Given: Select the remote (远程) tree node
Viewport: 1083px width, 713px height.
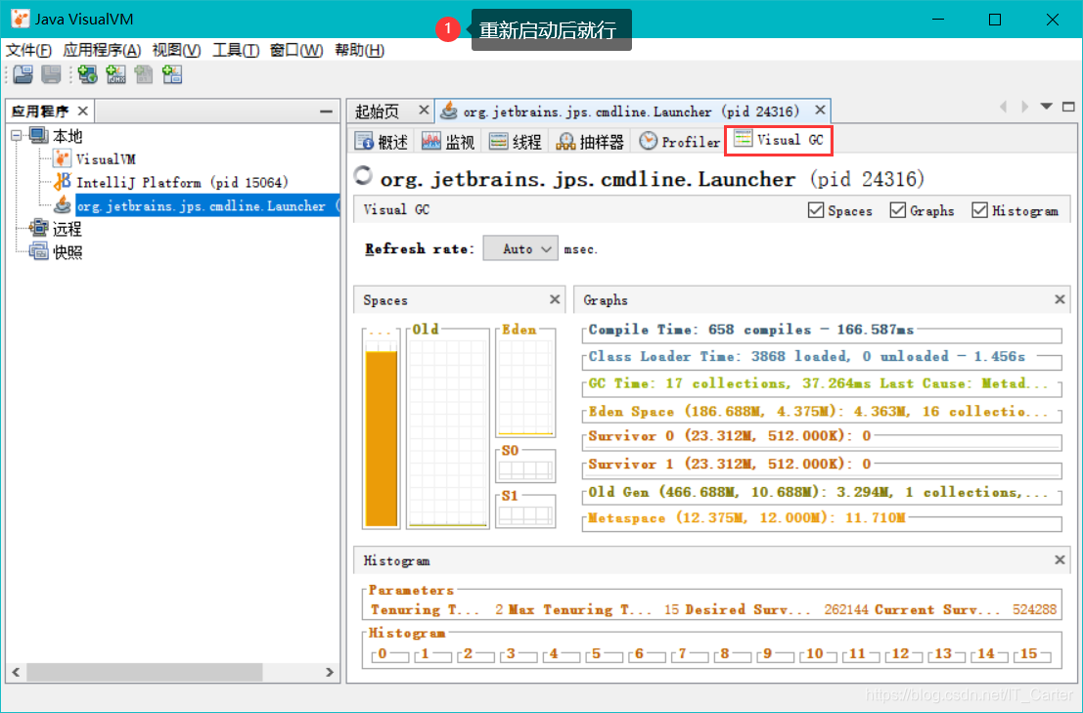Looking at the screenshot, I should (67, 229).
